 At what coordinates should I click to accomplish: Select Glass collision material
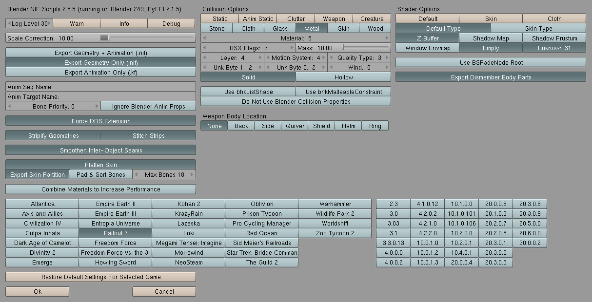(280, 28)
